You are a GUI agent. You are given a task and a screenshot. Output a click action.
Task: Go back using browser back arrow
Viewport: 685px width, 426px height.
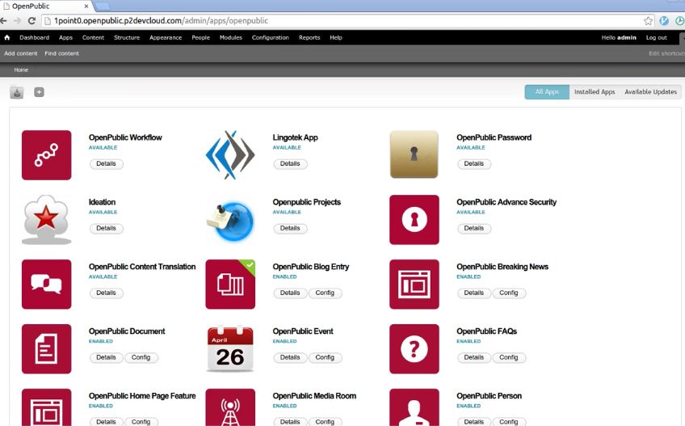coord(3,20)
